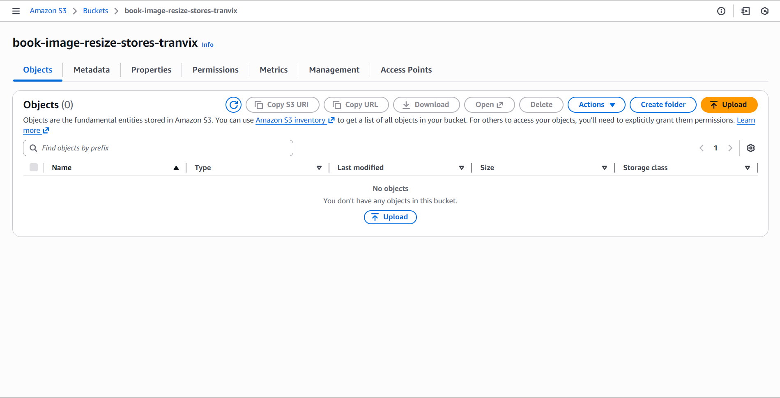Click the Copy S3 URI button
780x398 pixels.
pyautogui.click(x=283, y=105)
